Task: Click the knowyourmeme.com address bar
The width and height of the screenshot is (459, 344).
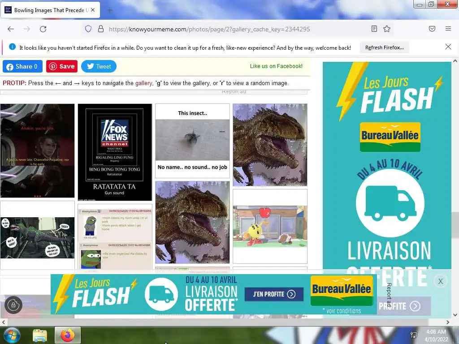Action: pyautogui.click(x=209, y=29)
